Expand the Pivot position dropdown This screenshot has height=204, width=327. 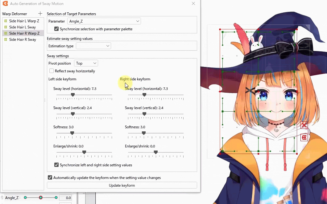coord(86,63)
